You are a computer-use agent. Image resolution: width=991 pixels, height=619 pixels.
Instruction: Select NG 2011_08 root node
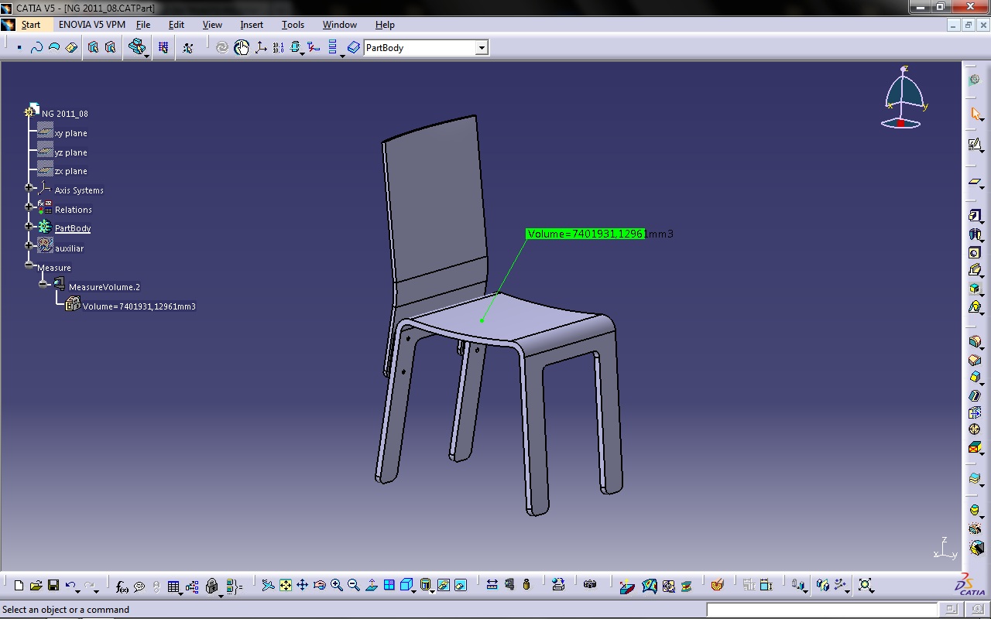65,114
